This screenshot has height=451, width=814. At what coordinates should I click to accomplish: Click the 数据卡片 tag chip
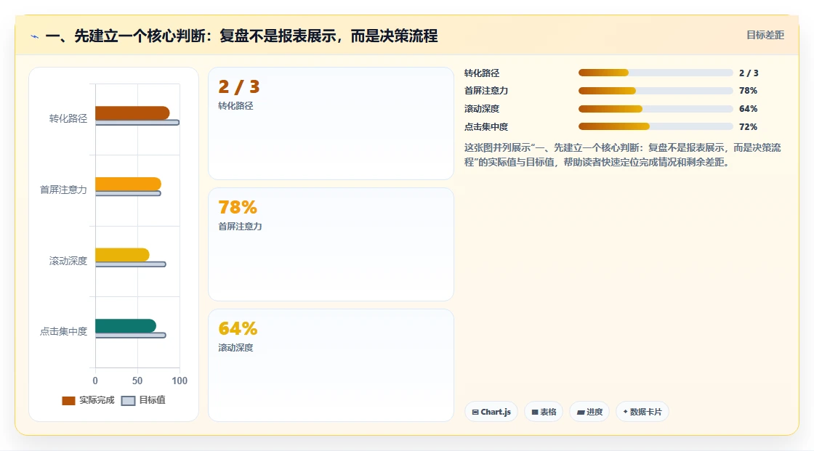642,412
